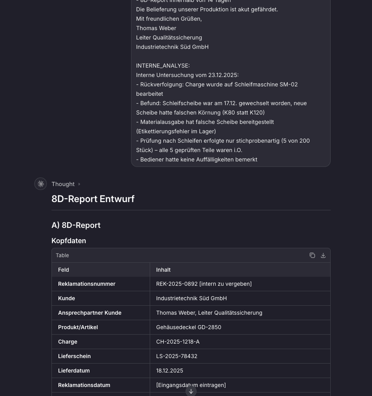The height and width of the screenshot is (396, 372).
Task: Click the download arrow beside the copy icon
Action: pyautogui.click(x=323, y=255)
